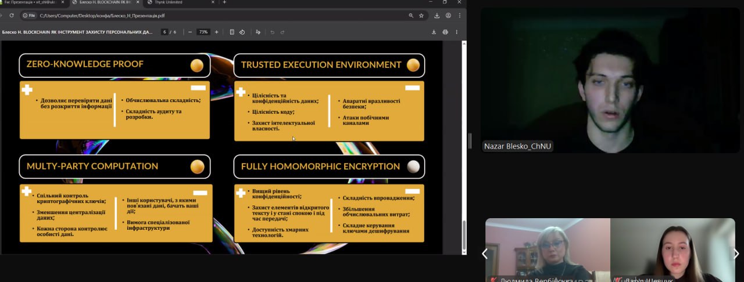Click the PDF page number field
This screenshot has width=744, height=282.
tap(165, 32)
